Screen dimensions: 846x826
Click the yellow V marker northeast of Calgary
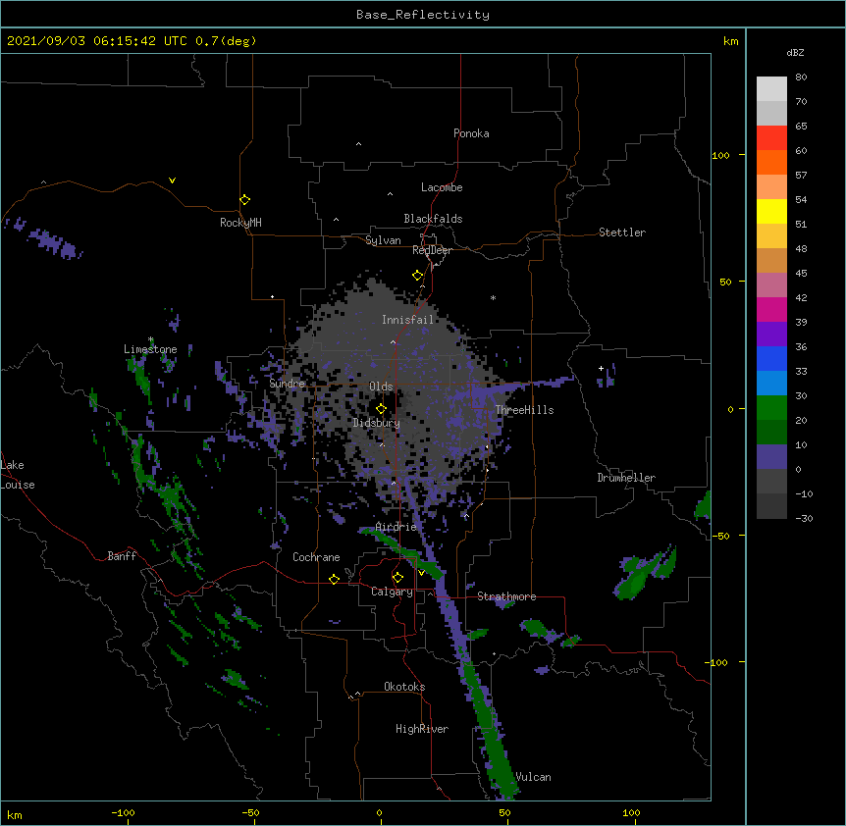pos(421,572)
